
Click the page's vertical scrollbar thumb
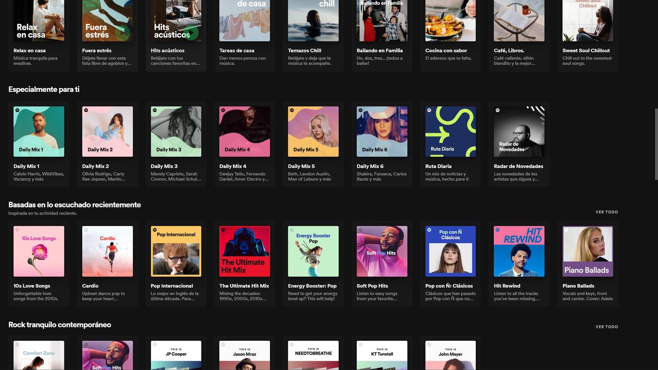pyautogui.click(x=656, y=144)
